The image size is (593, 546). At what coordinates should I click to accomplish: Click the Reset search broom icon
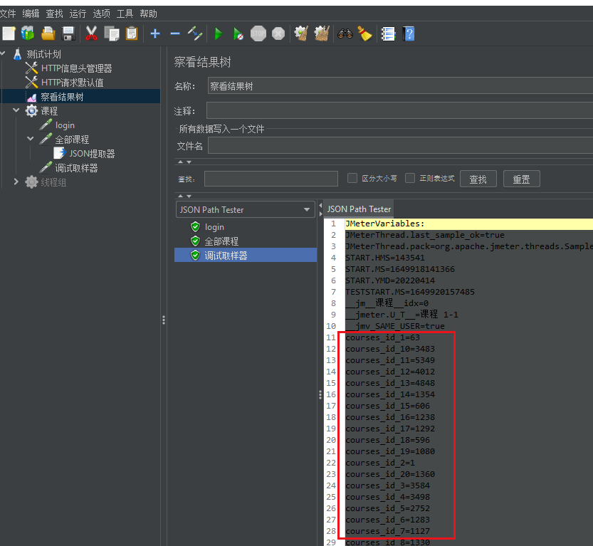coord(365,33)
